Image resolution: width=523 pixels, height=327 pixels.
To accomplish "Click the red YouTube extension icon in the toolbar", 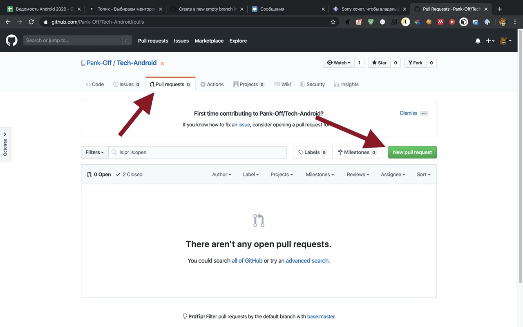I will click(452, 22).
